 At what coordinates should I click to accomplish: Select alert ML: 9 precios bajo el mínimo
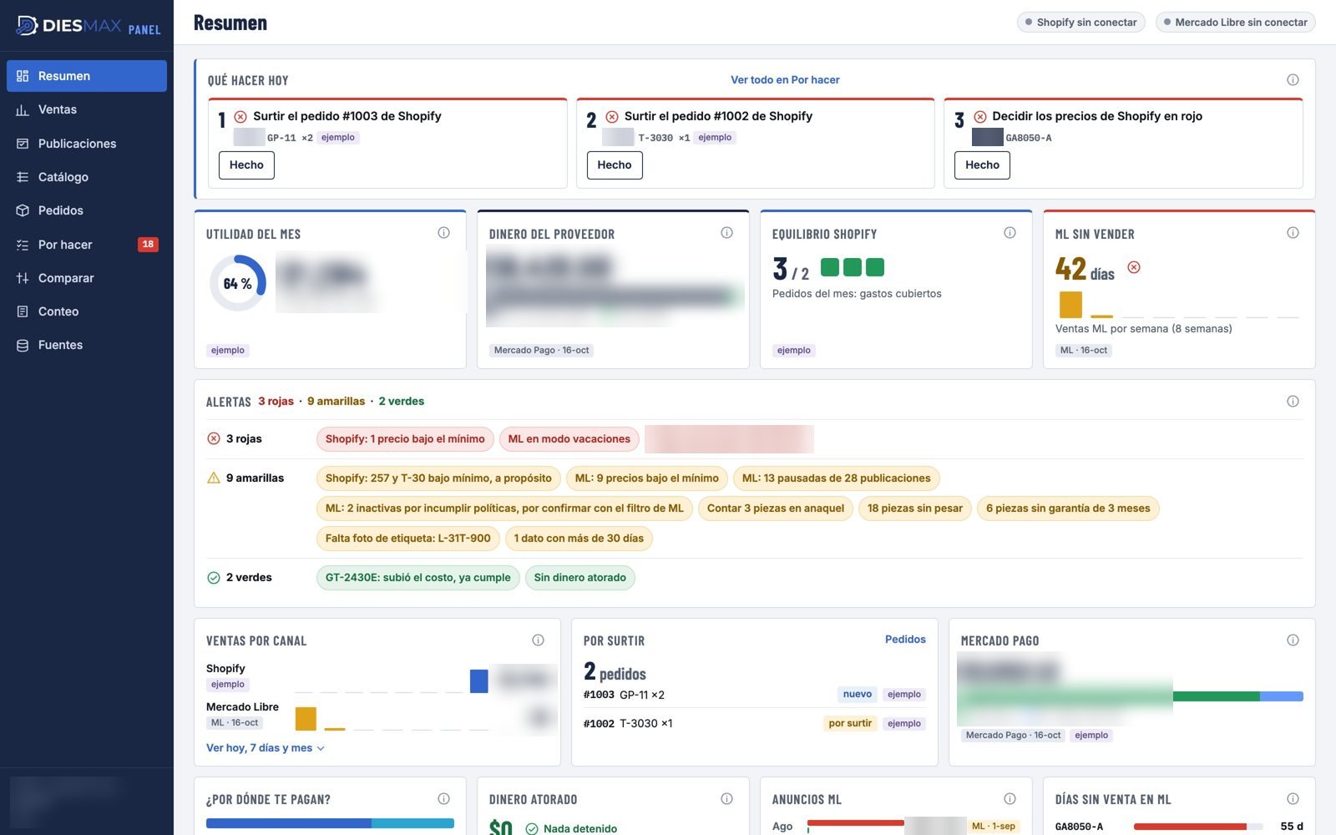coord(647,478)
